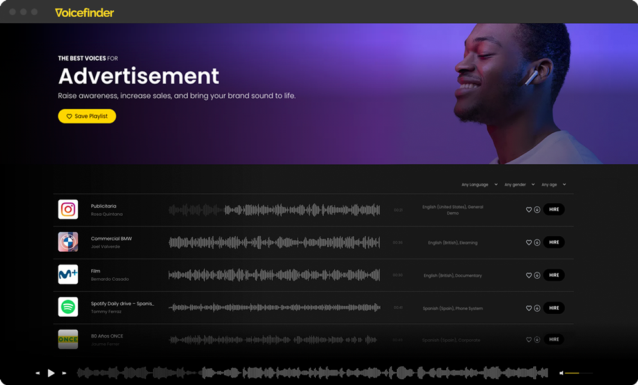Viewport: 638px width, 385px height.
Task: Open artist Rosa Quintana
Action: tap(107, 214)
